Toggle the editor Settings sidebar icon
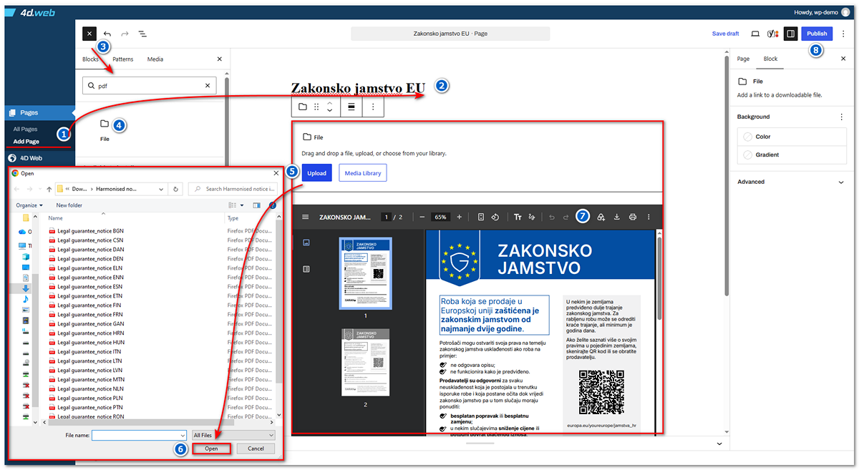This screenshot has width=859, height=470. 790,34
